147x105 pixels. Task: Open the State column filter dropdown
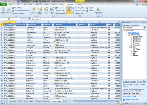(x=114, y=25)
